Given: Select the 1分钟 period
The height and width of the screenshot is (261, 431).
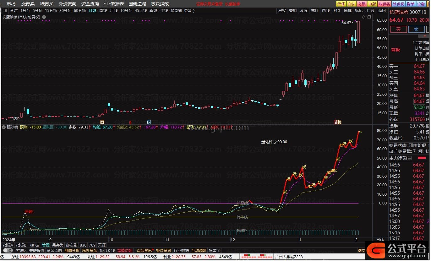Looking at the screenshot, I should tap(25, 11).
